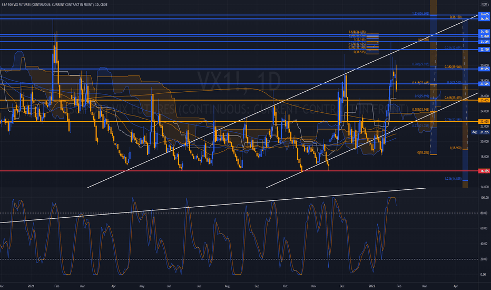This screenshot has height=290, width=491.
Task: Click the Jun label on the time axis
Action: click(169, 286)
